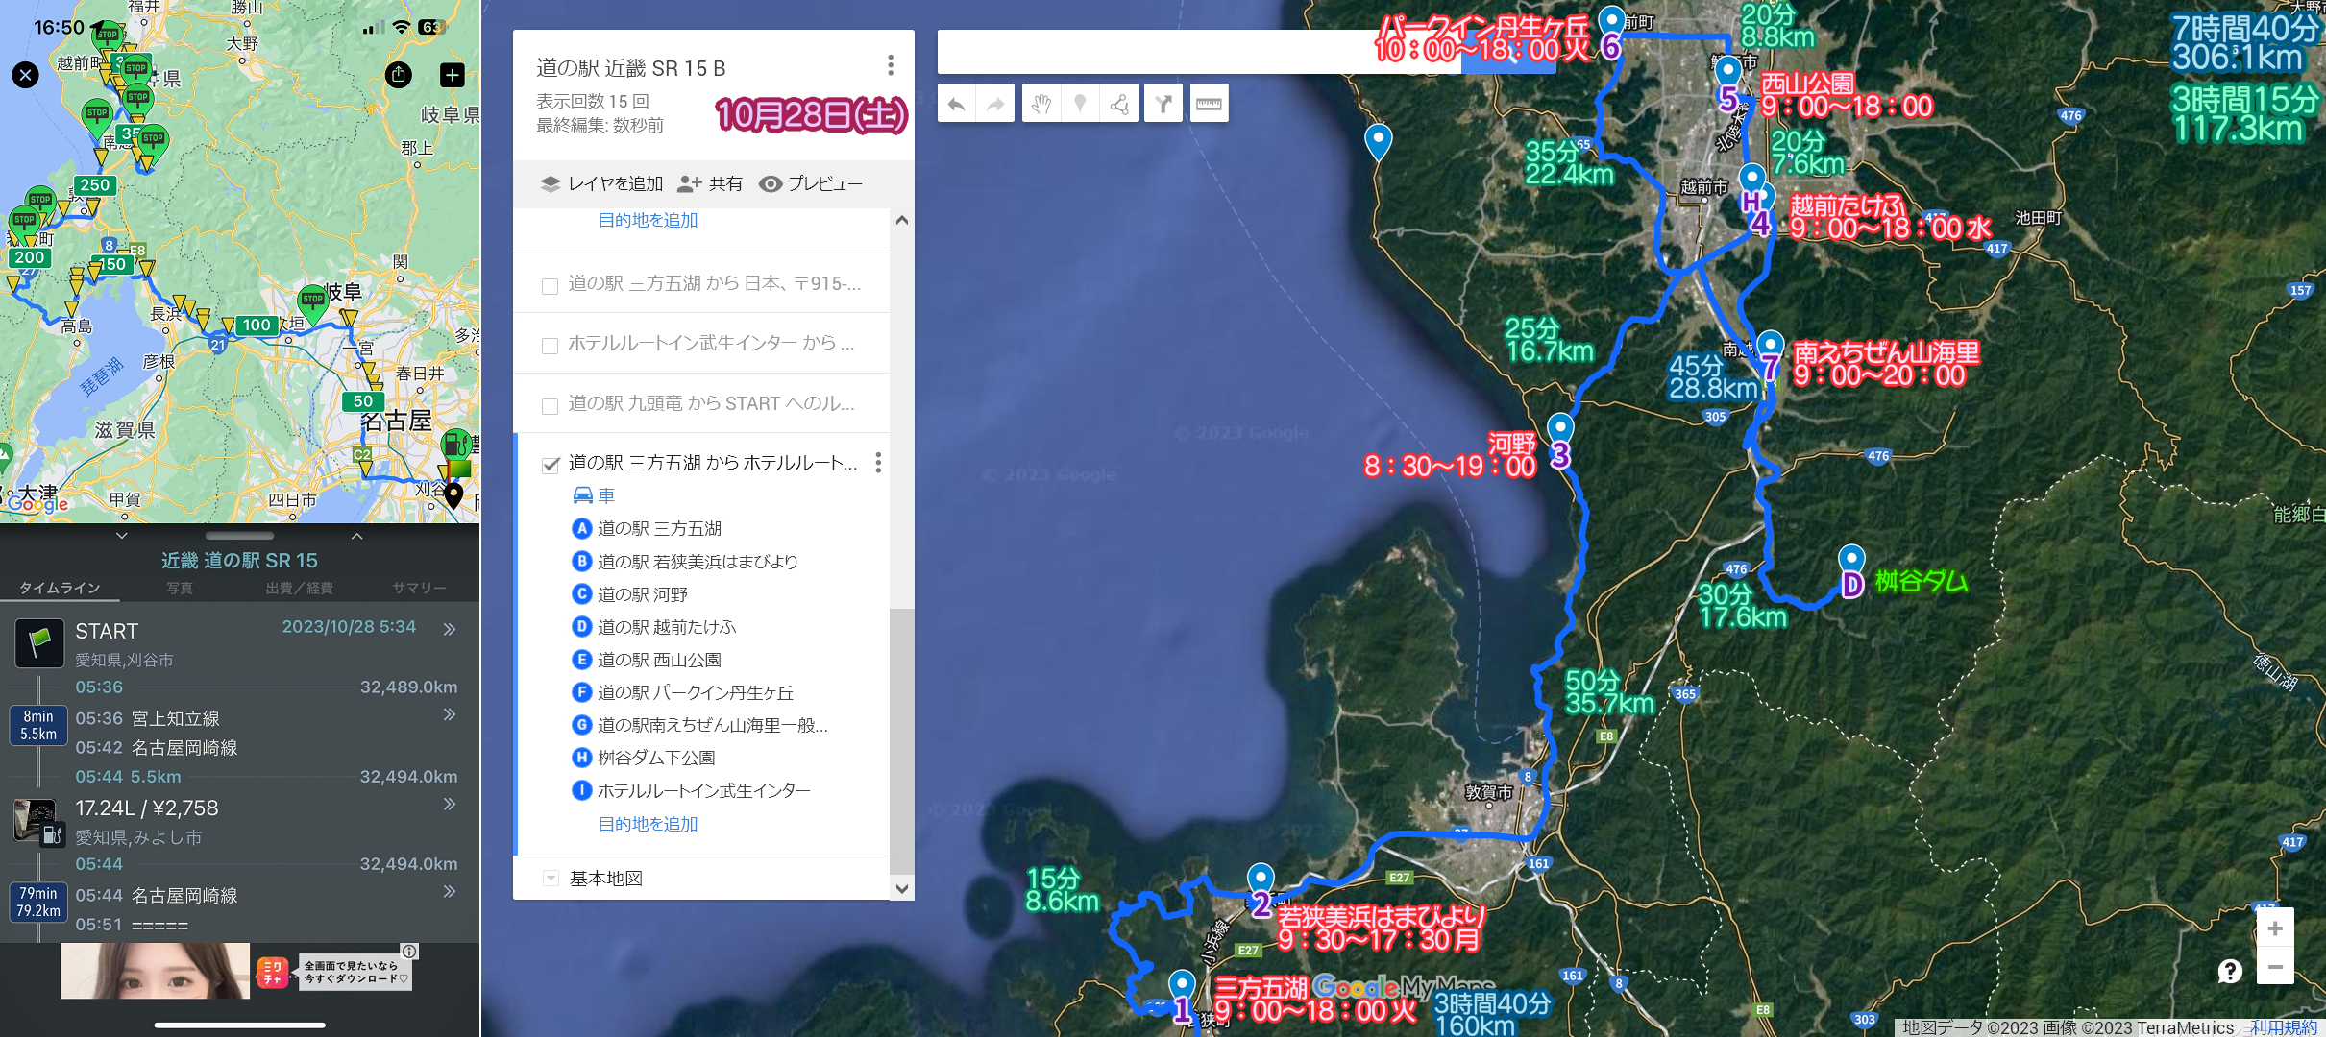Click the undo arrow in map toolbar
This screenshot has height=1037, width=2326.
tap(956, 104)
